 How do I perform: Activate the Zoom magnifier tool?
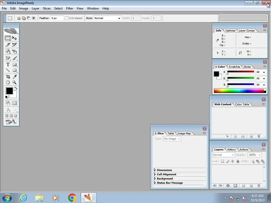15,82
